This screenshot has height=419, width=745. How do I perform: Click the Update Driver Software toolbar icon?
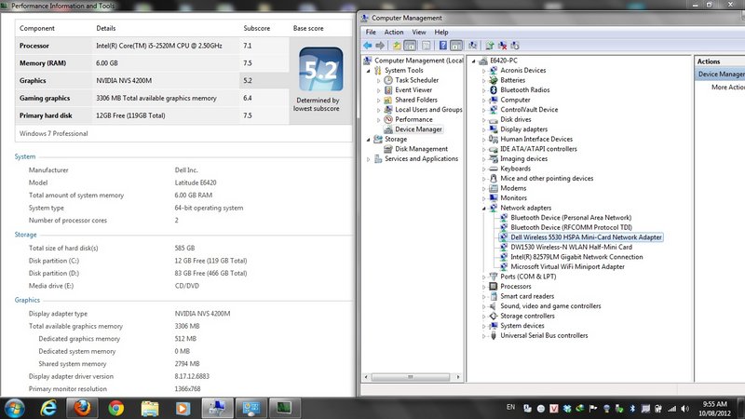pyautogui.click(x=488, y=45)
